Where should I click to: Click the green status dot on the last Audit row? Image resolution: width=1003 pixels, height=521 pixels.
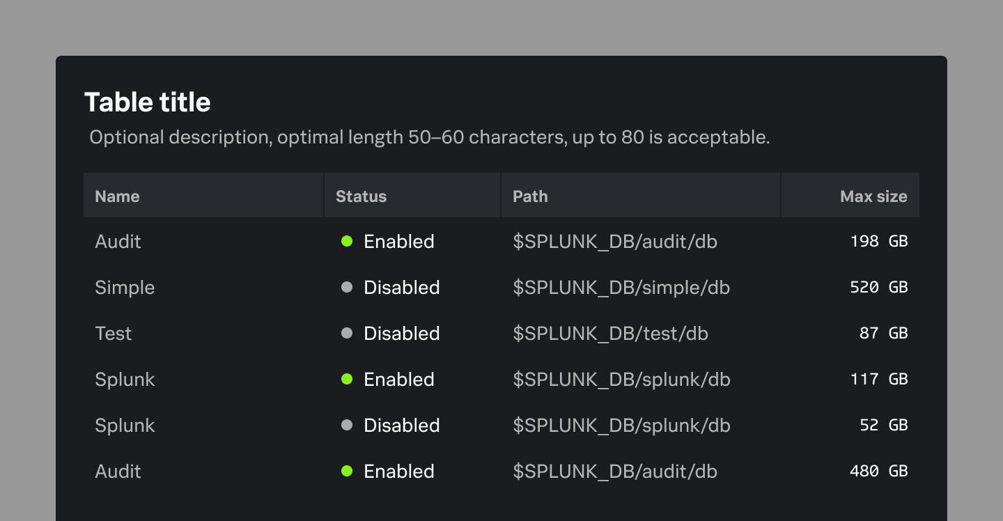(347, 471)
